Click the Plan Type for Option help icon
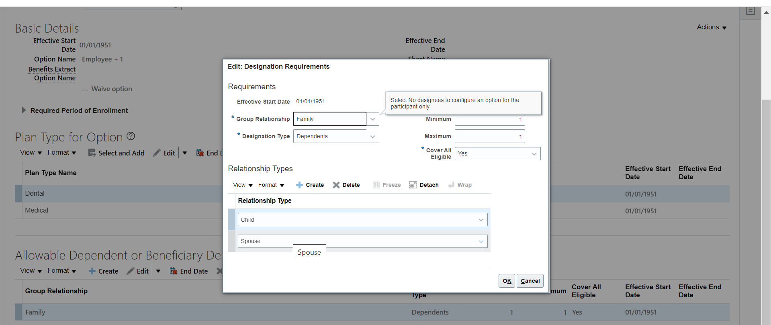The width and height of the screenshot is (771, 325). pos(131,136)
